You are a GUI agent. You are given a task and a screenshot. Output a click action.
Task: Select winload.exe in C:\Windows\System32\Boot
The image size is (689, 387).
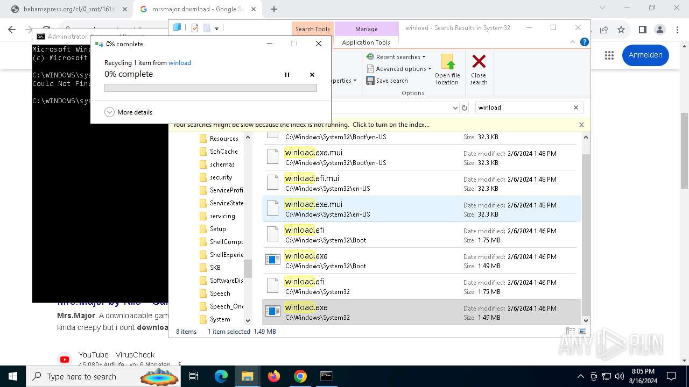[421, 261]
